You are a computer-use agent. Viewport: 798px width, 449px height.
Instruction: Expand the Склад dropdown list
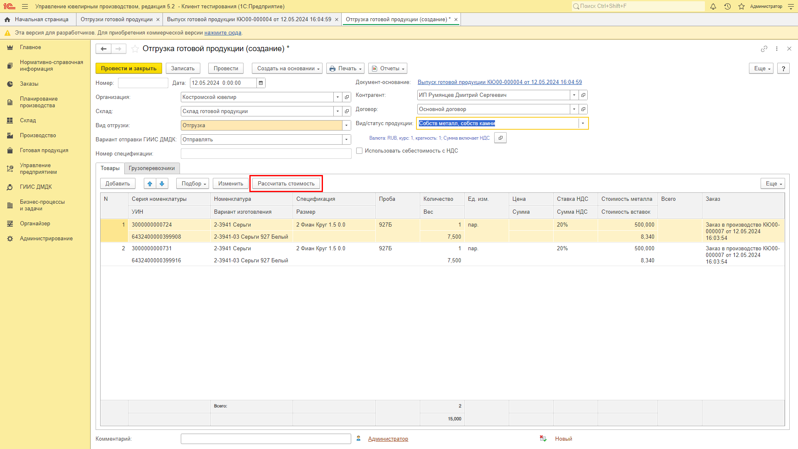[337, 111]
